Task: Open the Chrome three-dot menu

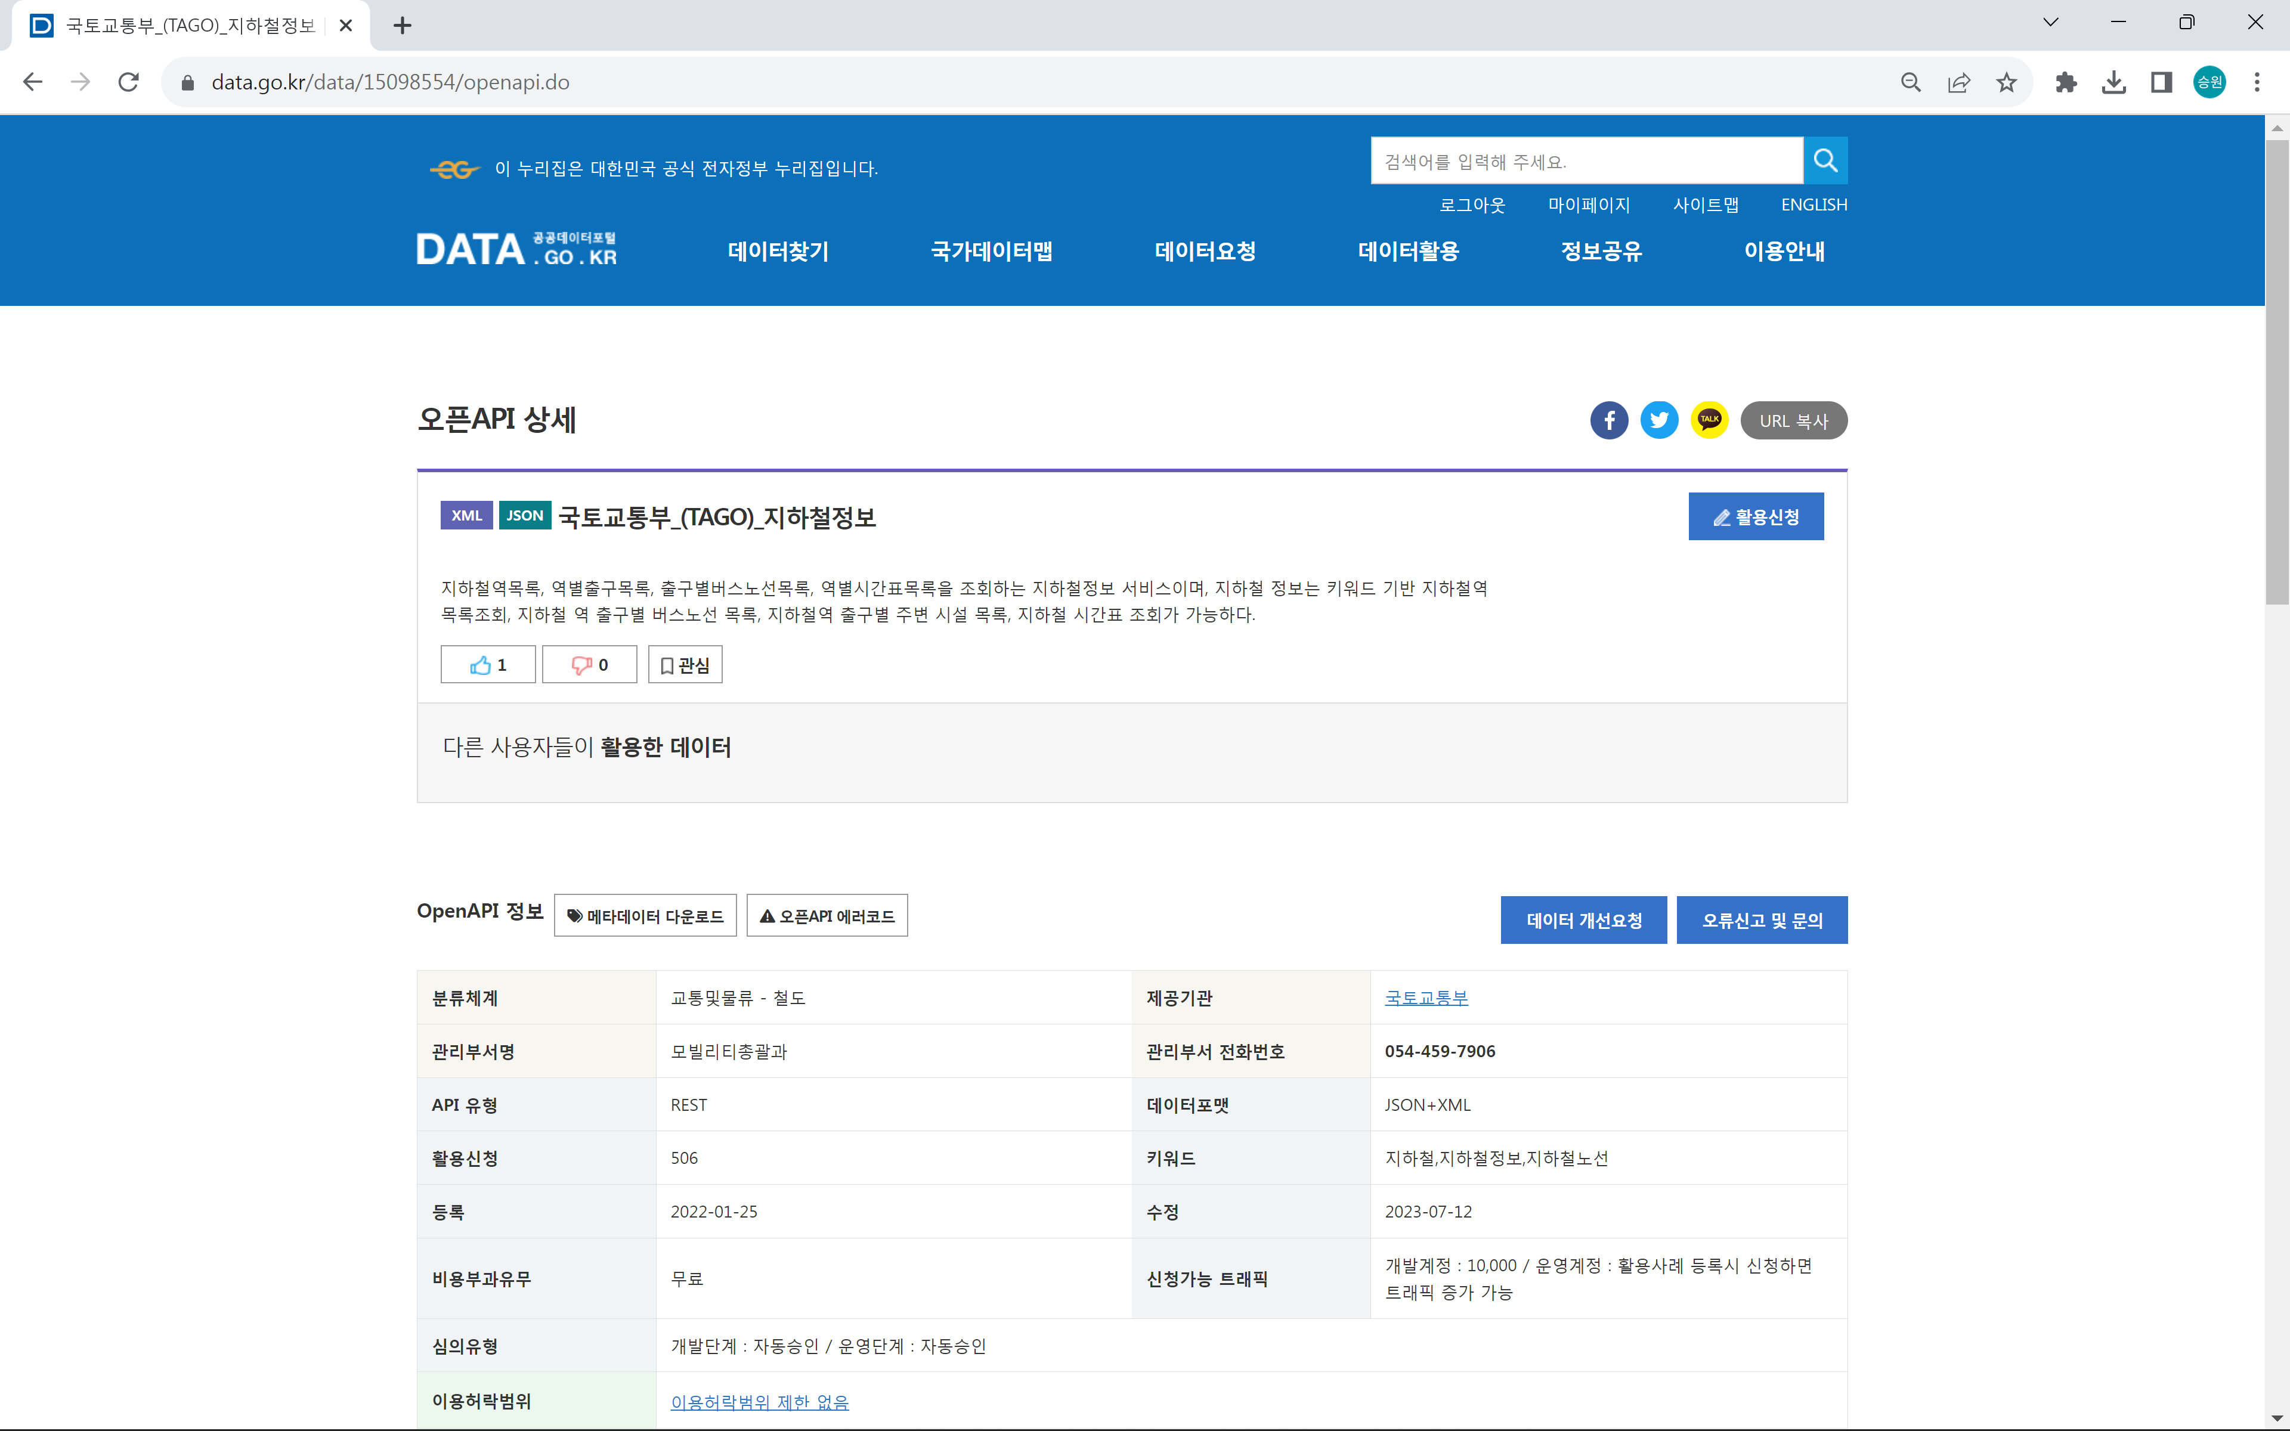Action: [2257, 82]
